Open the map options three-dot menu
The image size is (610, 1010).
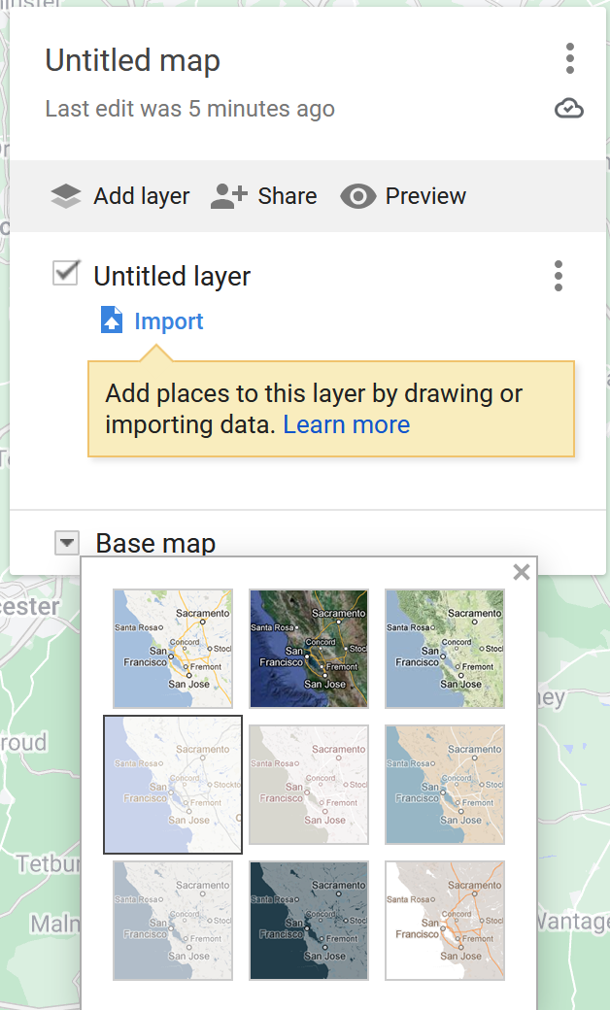[570, 59]
